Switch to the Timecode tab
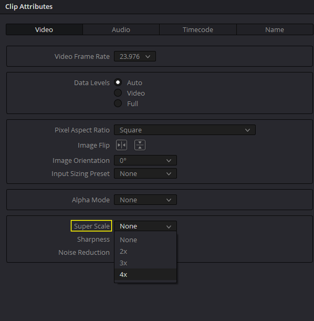314x321 pixels. click(x=198, y=30)
